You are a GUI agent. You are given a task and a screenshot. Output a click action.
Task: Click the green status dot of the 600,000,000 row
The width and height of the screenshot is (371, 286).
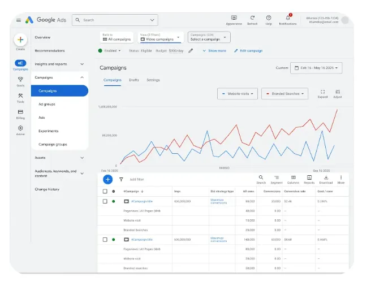pyautogui.click(x=114, y=240)
